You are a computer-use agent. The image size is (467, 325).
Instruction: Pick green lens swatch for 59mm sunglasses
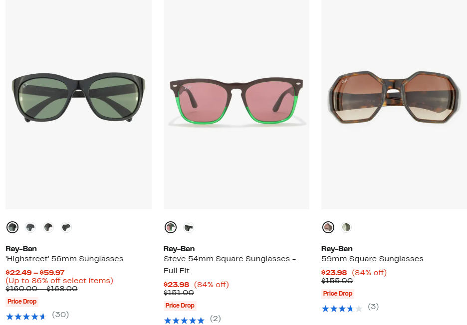[346, 228]
